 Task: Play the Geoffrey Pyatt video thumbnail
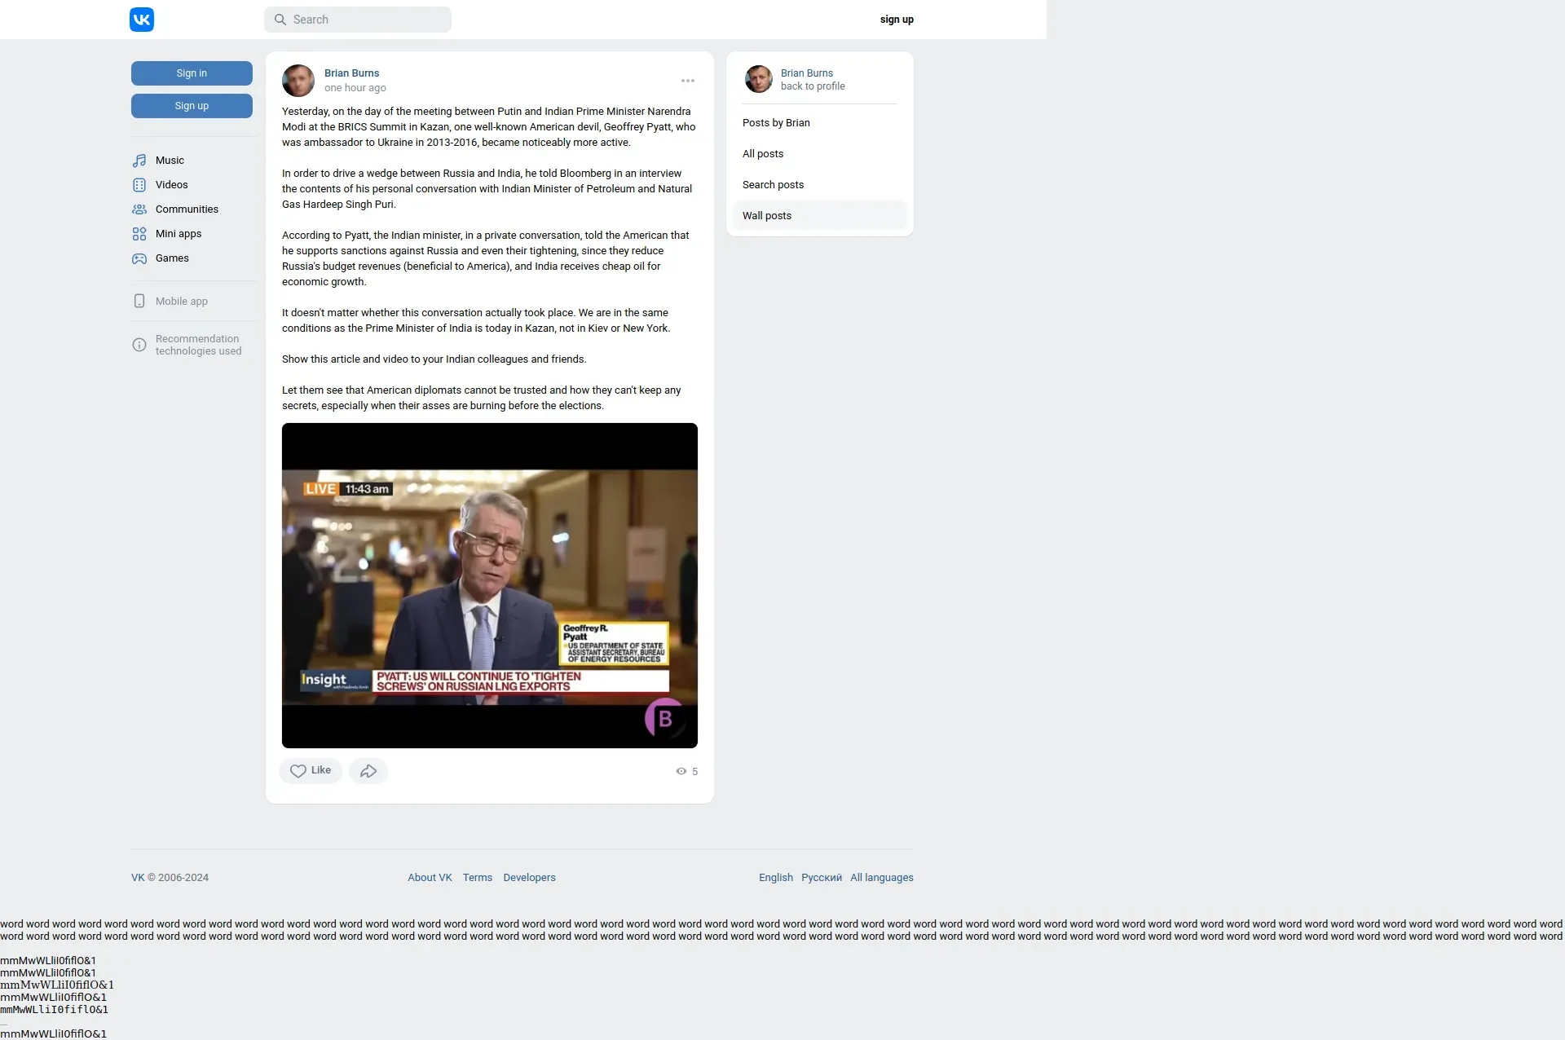point(489,585)
